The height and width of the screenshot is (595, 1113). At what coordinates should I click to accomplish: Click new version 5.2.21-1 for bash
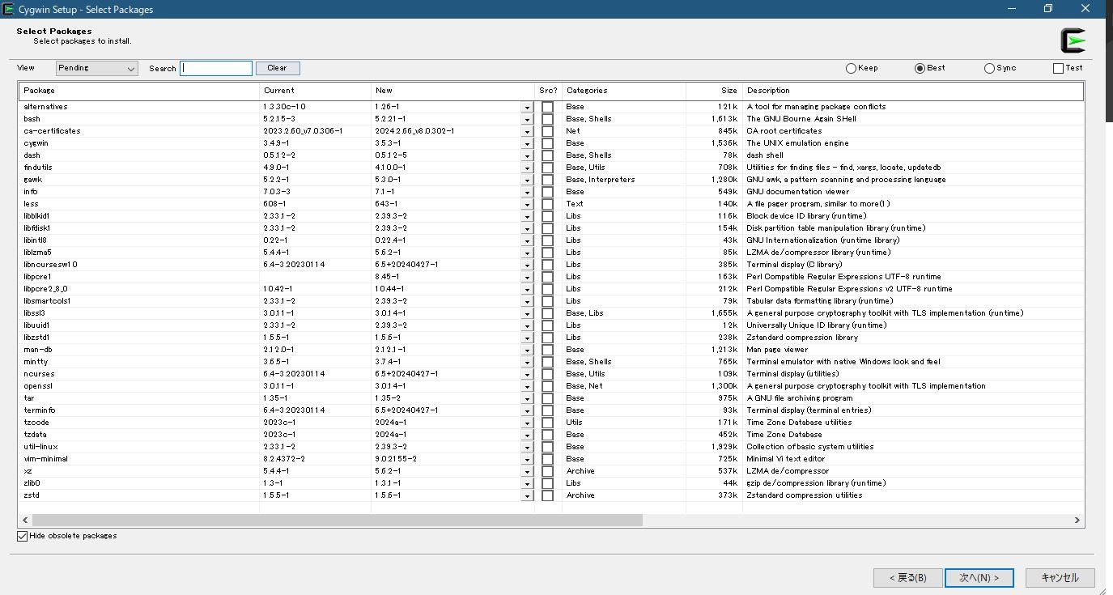[390, 119]
